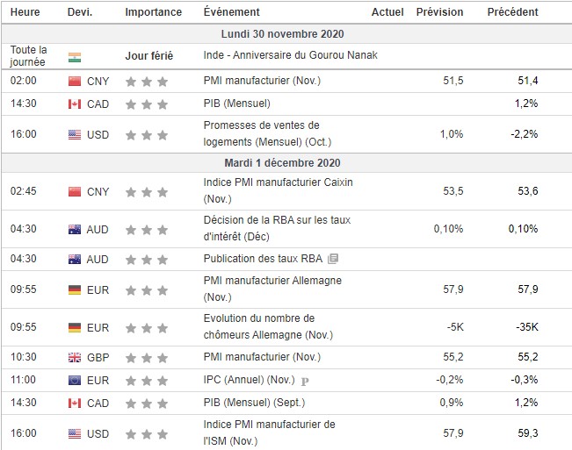Click the EU flag beside IPC (Annuel)

[75, 381]
